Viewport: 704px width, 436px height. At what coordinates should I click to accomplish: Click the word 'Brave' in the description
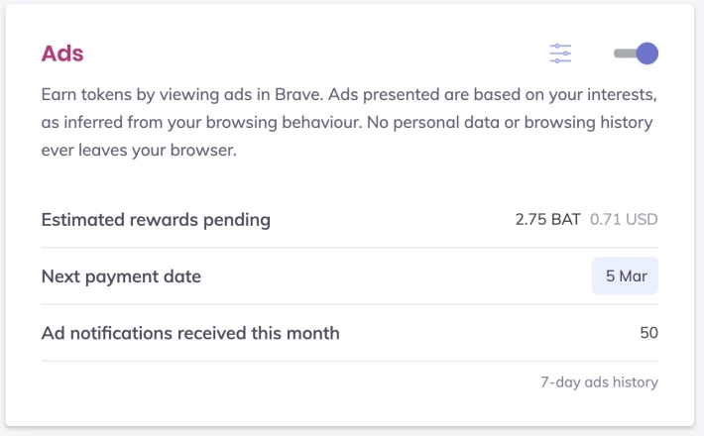coord(296,95)
